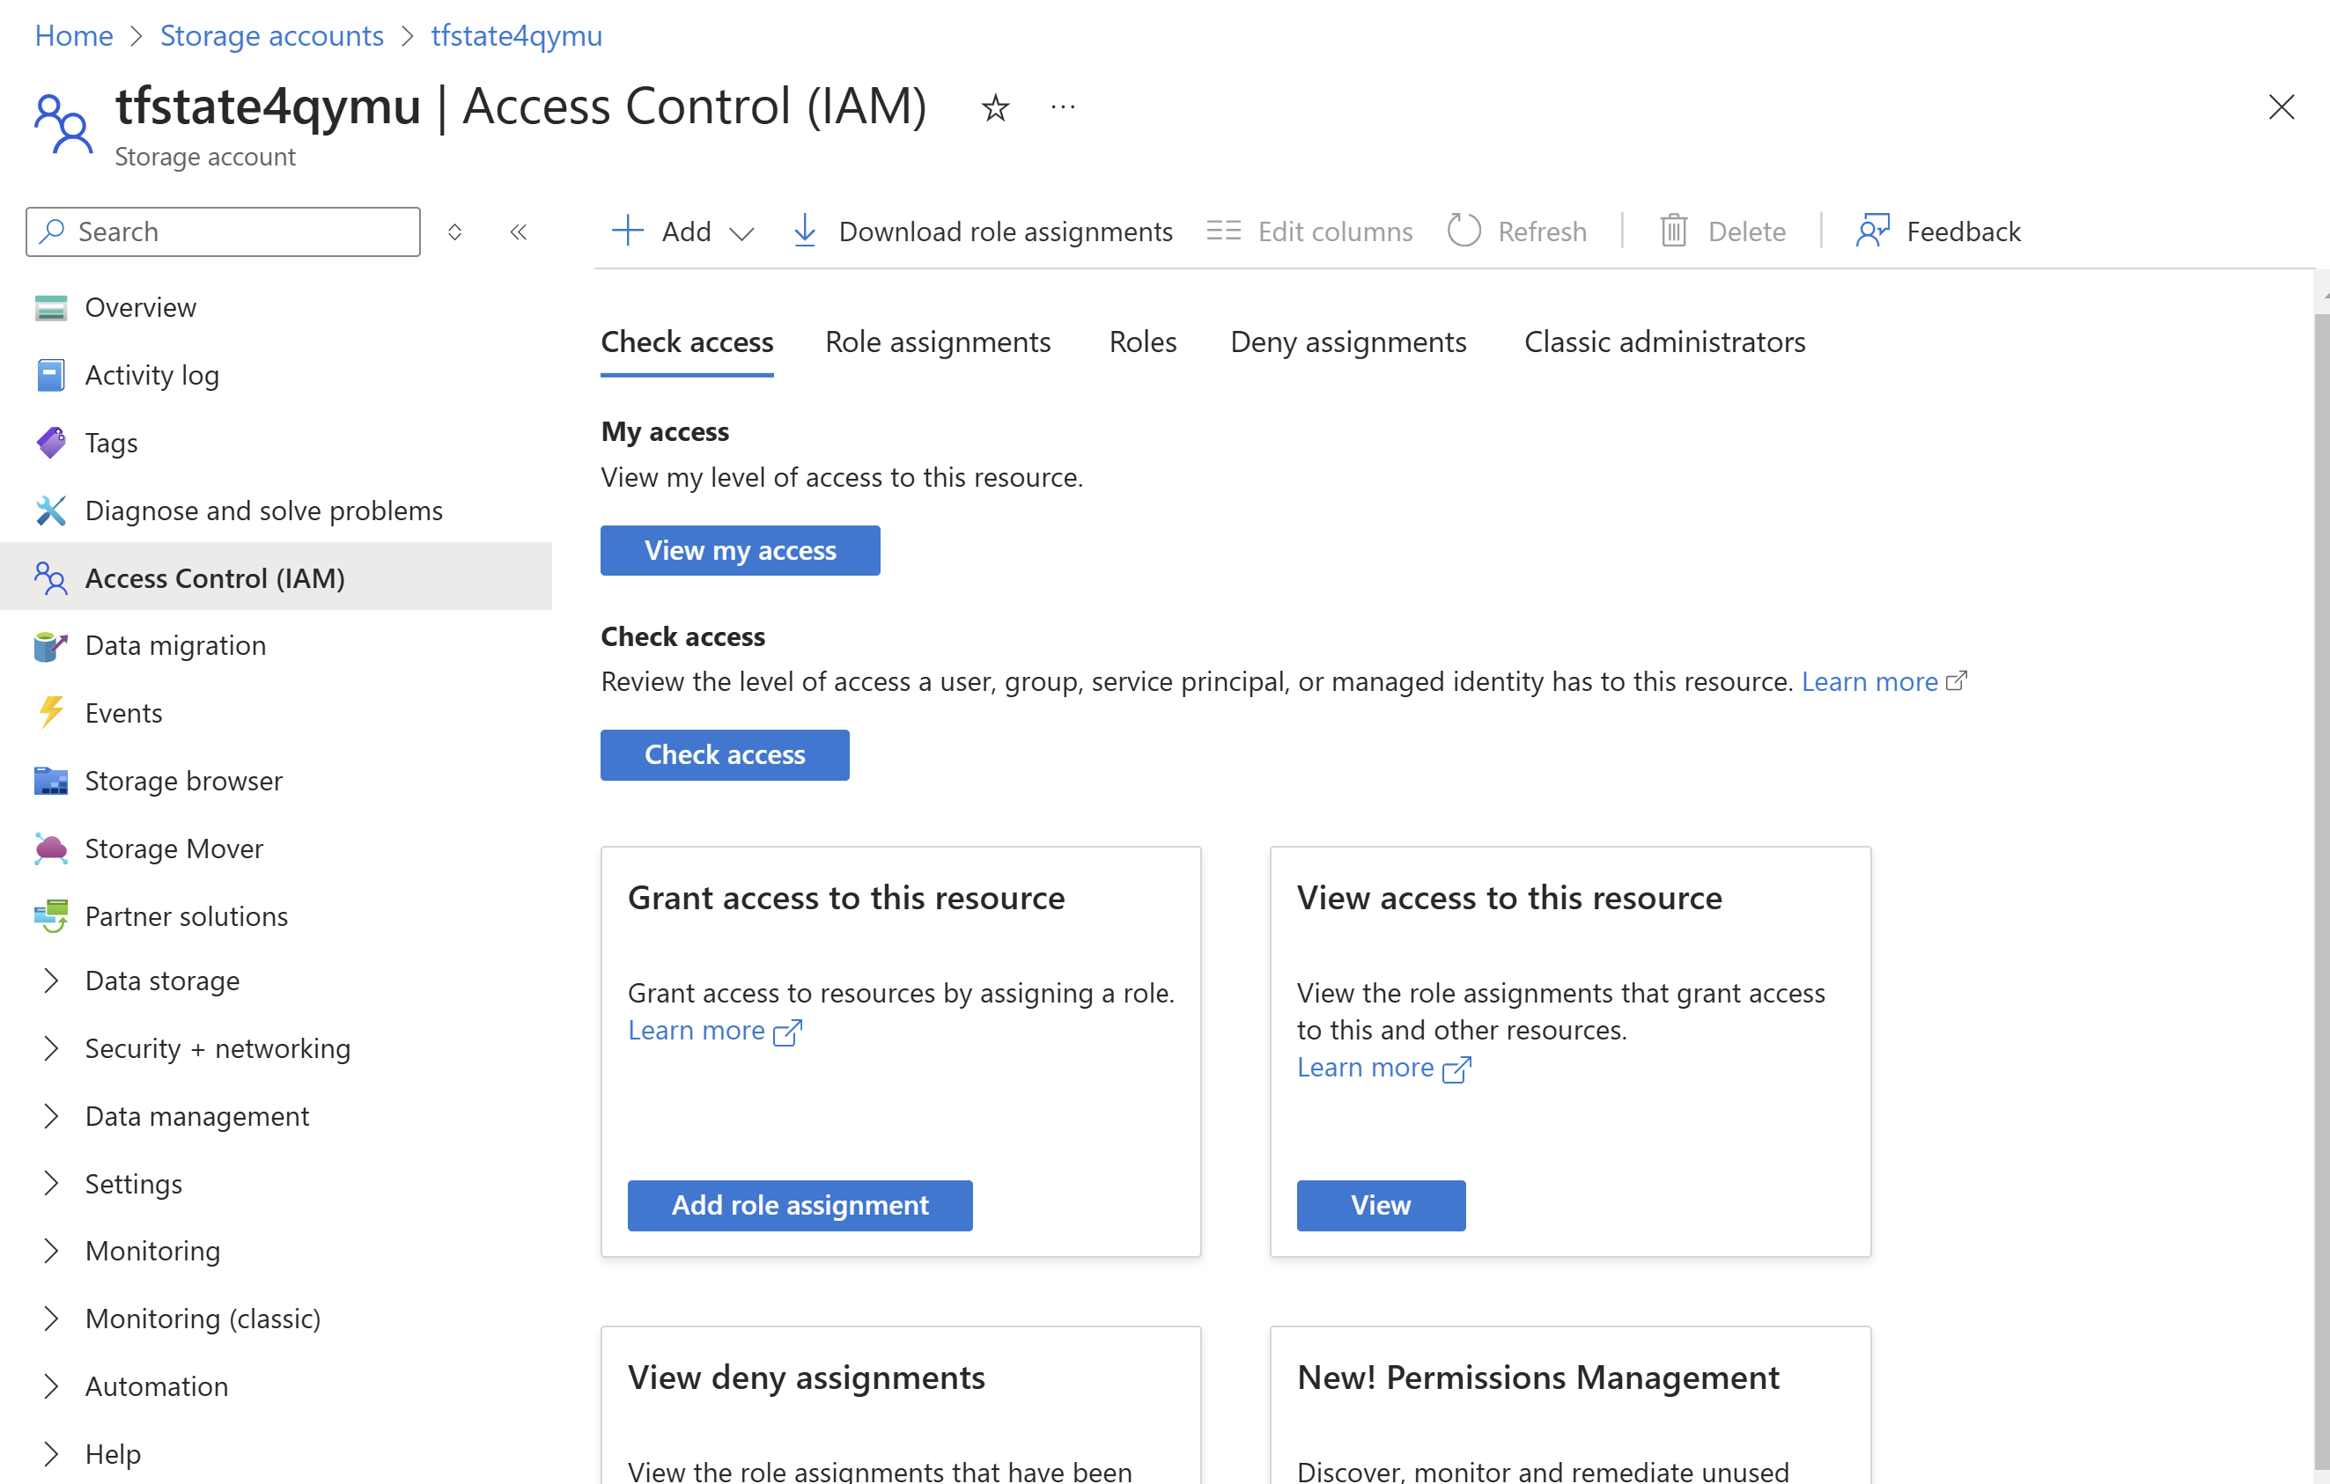The image size is (2330, 1484).
Task: Open Partner solutions label in the sidebar
Action: pyautogui.click(x=187, y=916)
